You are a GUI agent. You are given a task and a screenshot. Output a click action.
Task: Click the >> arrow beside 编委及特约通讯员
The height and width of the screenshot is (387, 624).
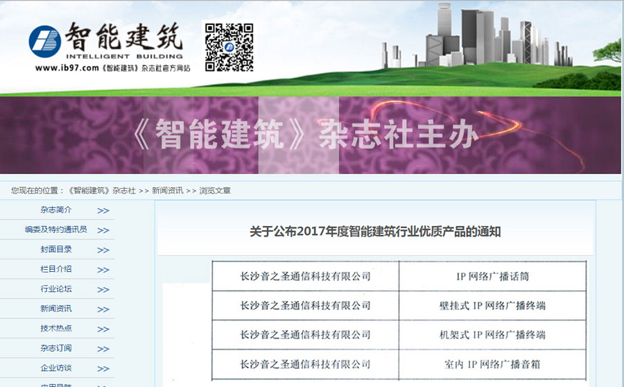[103, 230]
